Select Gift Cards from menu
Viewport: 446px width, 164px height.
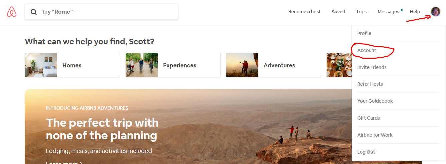[x=369, y=118]
